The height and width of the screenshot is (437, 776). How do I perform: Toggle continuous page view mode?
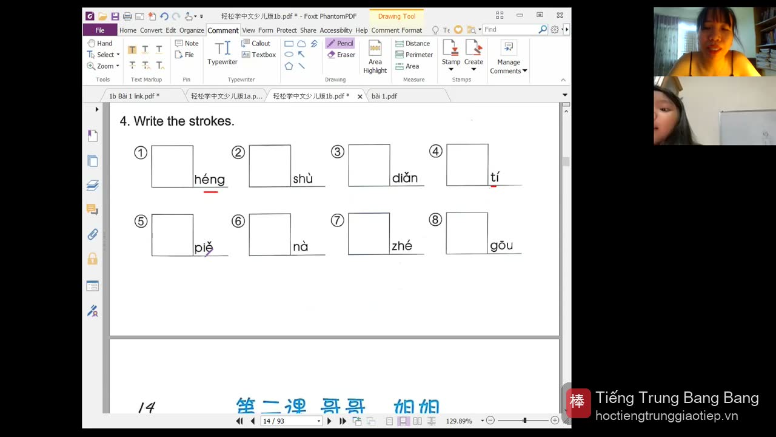click(403, 421)
